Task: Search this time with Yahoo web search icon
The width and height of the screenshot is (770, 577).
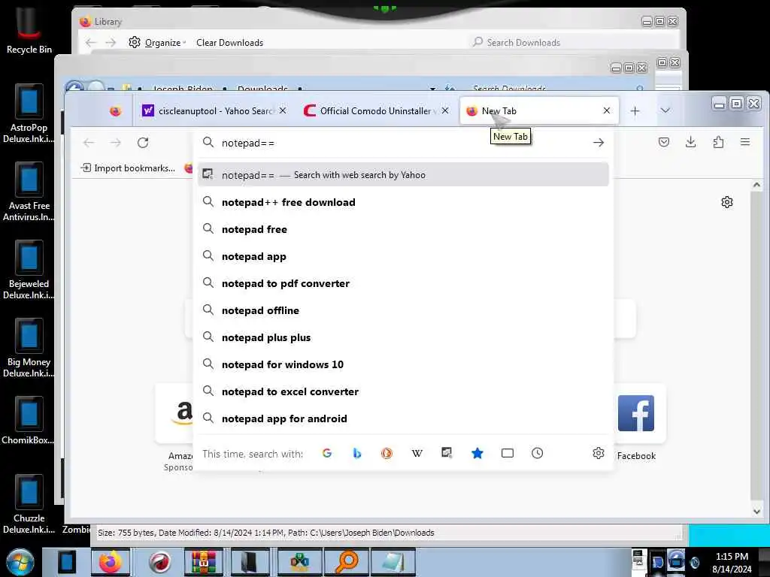Action: coord(447,453)
